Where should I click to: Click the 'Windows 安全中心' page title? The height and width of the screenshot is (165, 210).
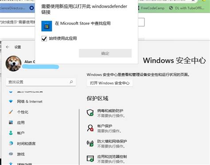(174, 60)
